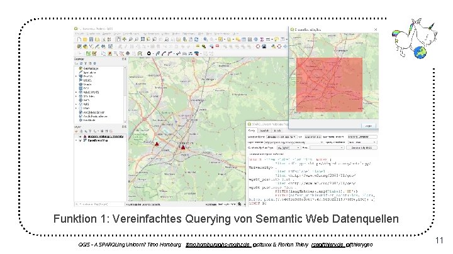Expand the OWS node in Browser tree
Screen dimensions: 453x254
click(76, 108)
